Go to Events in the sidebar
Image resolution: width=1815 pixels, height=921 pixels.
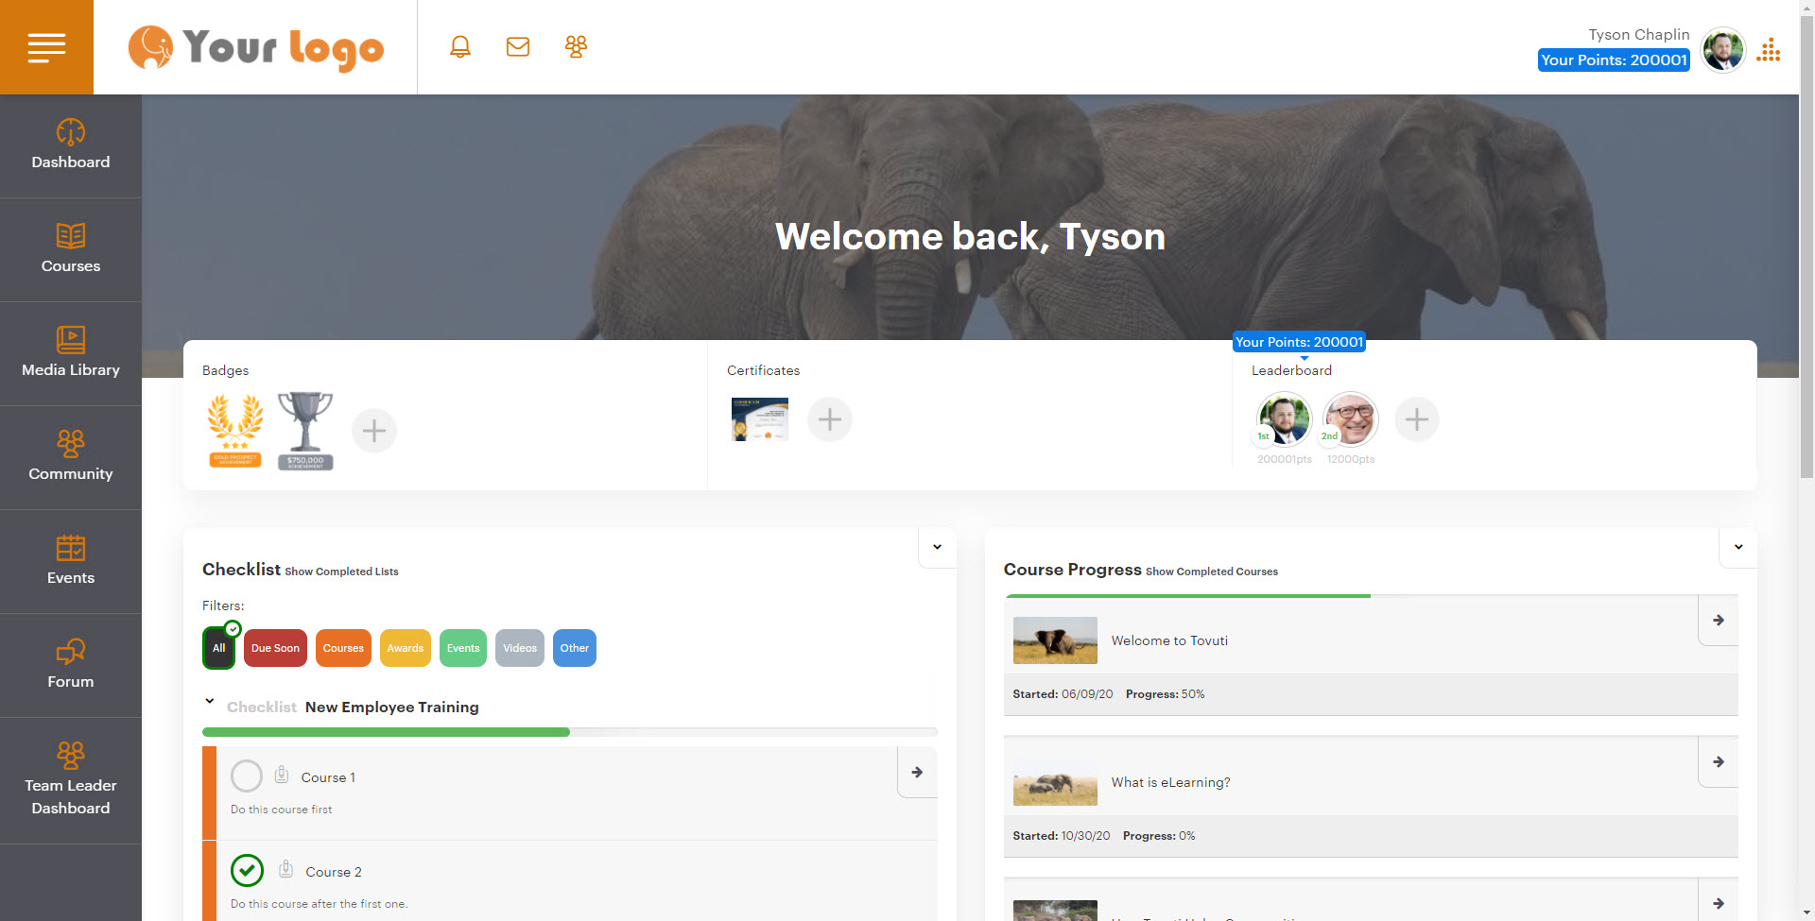(71, 561)
